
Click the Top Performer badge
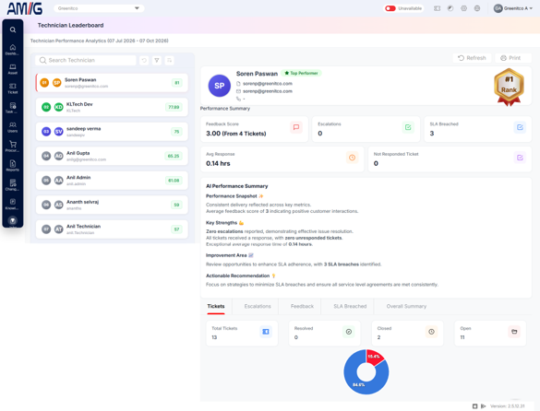(x=301, y=73)
